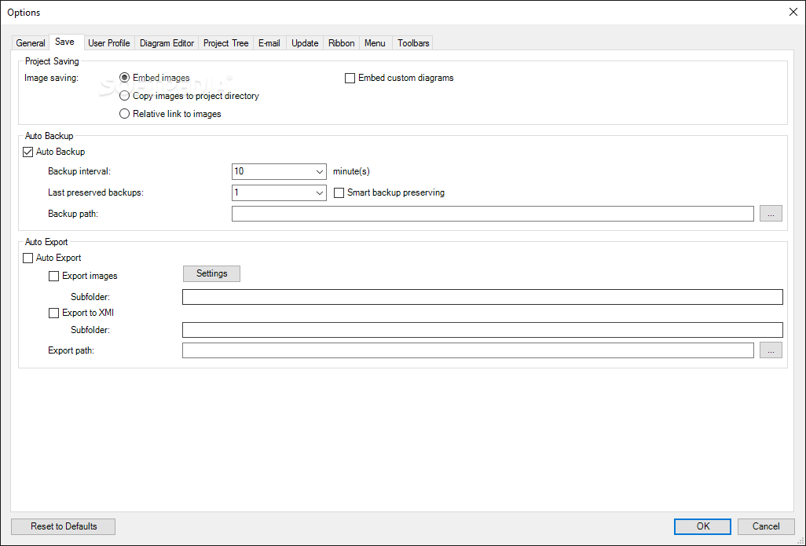Open the Toolbars tab

coord(413,43)
